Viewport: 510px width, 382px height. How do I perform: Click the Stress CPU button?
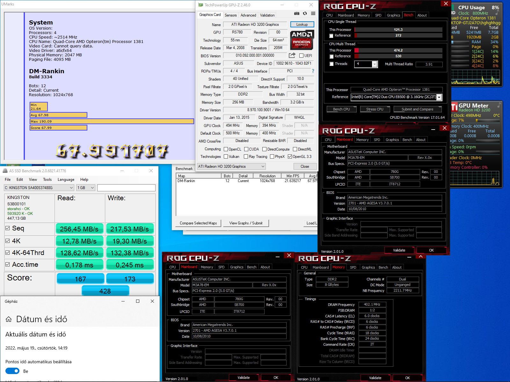click(x=375, y=109)
